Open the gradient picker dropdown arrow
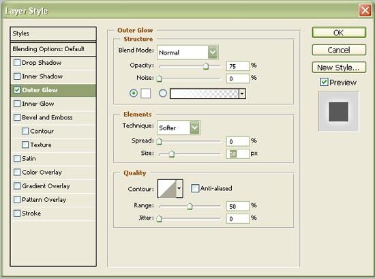The width and height of the screenshot is (375, 279). point(242,93)
